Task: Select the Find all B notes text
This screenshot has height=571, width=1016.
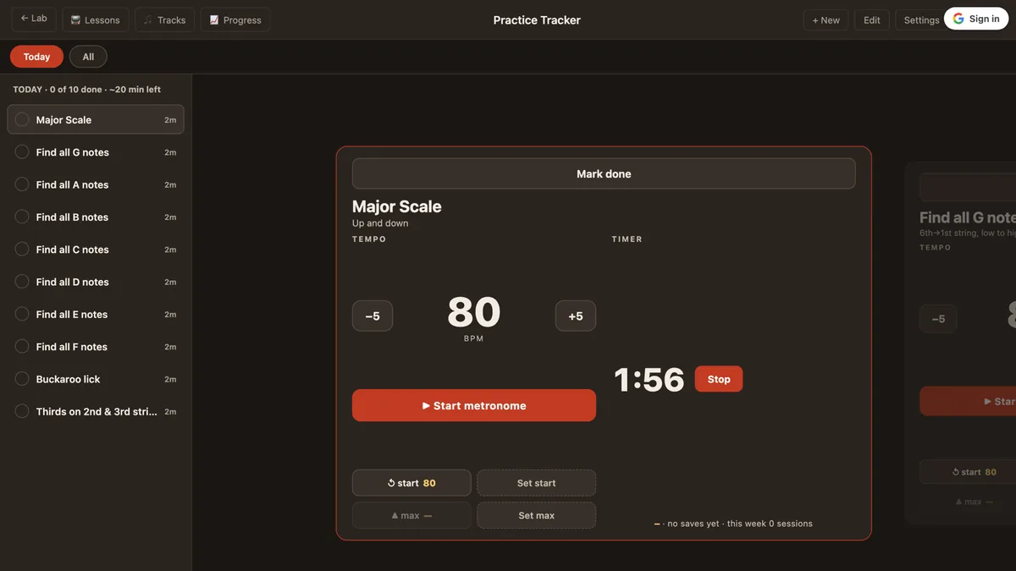Action: pyautogui.click(x=72, y=217)
